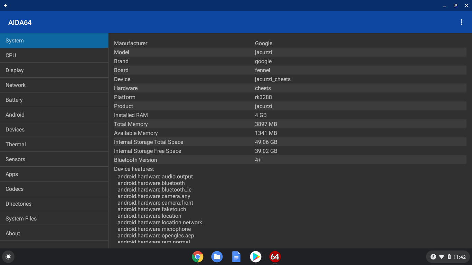
Task: Select android.hardware.microphone feature
Action: point(154,229)
